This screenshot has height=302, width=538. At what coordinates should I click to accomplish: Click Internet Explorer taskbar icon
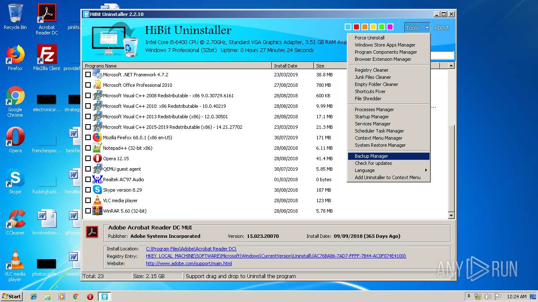tap(34, 297)
